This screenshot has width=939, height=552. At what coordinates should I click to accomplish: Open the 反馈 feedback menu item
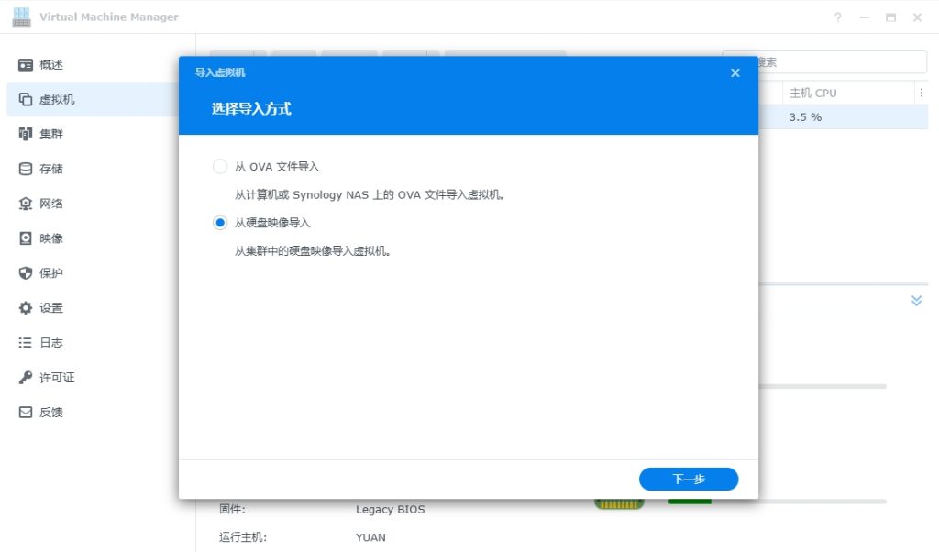(51, 413)
